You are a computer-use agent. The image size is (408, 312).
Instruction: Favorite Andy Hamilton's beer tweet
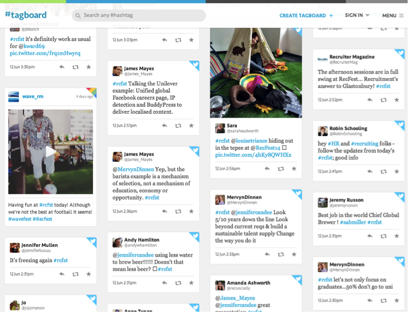pyautogui.click(x=191, y=283)
